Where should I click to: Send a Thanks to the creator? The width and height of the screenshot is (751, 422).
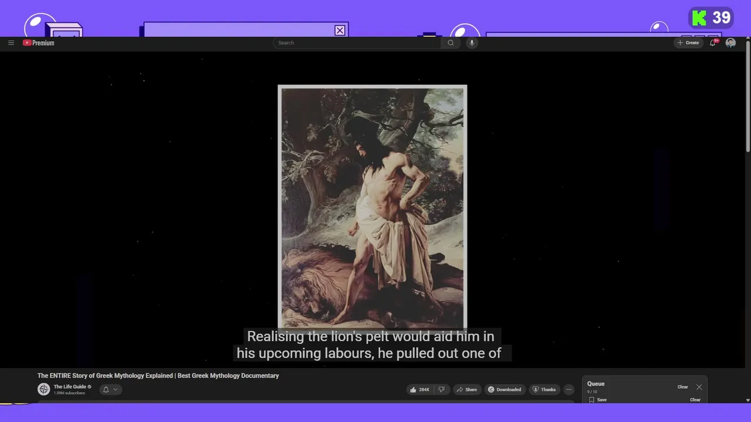(x=544, y=389)
